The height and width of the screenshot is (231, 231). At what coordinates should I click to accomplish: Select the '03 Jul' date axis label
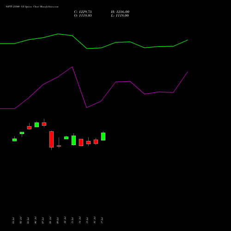[x=28, y=220]
